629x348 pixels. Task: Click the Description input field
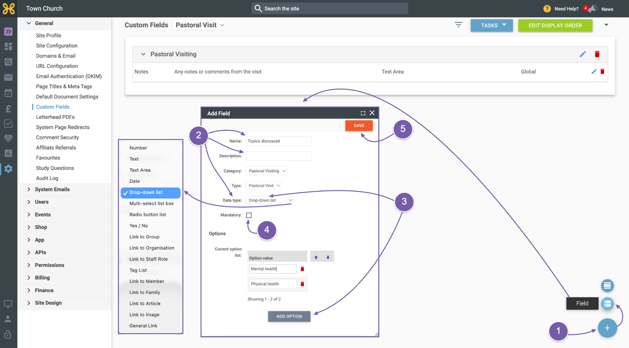click(x=279, y=156)
